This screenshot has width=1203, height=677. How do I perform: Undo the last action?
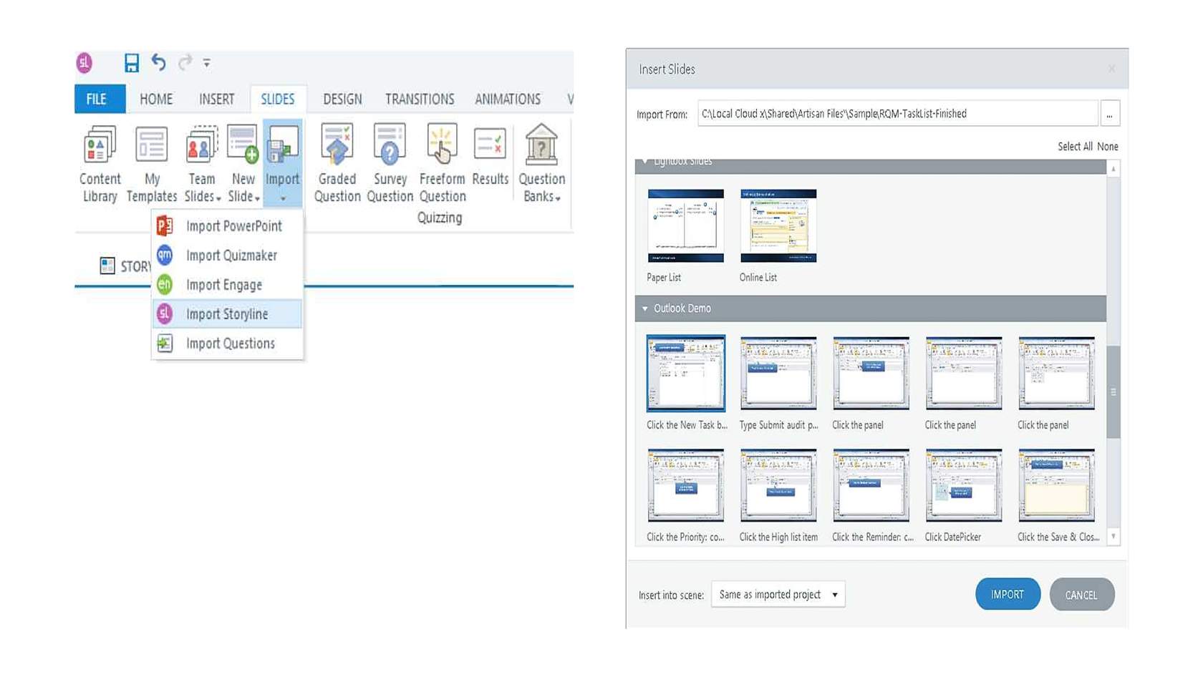click(158, 63)
